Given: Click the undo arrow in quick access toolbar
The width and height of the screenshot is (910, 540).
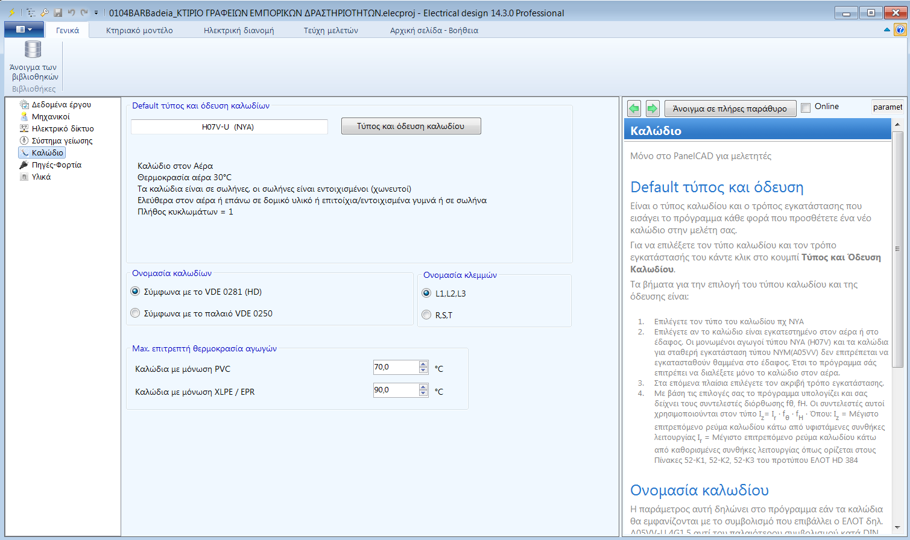Looking at the screenshot, I should point(71,13).
